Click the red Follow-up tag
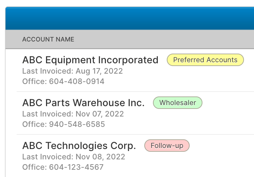Image resolution: width=254 pixels, height=177 pixels. pos(167,146)
